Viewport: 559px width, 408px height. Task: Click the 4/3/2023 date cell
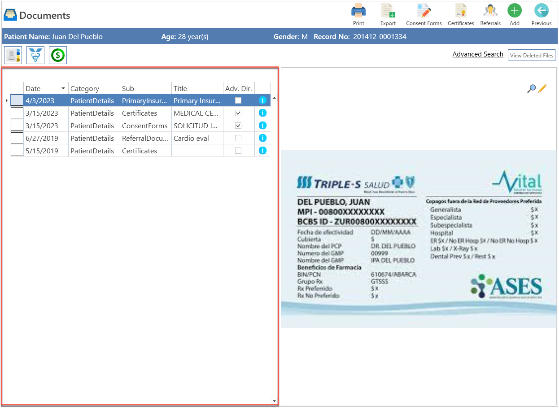click(x=46, y=100)
